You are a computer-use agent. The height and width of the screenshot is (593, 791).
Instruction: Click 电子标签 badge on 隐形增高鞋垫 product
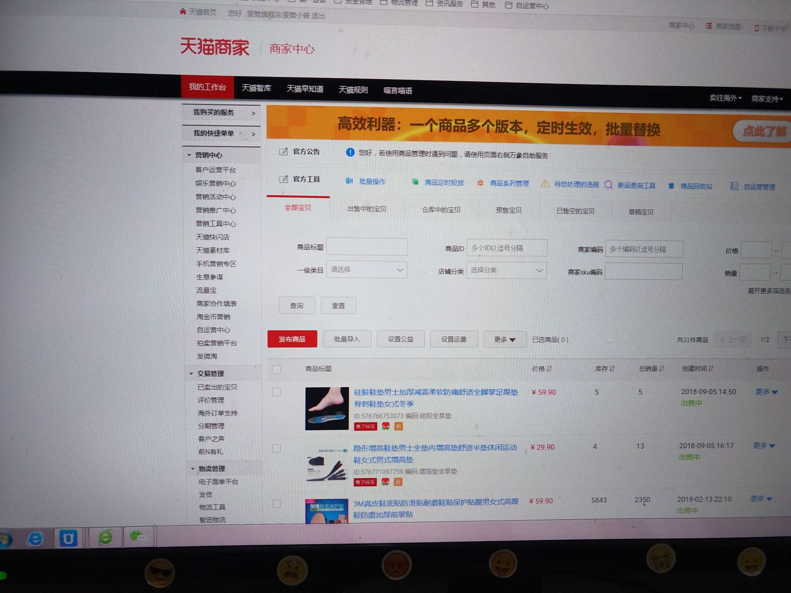tap(365, 482)
